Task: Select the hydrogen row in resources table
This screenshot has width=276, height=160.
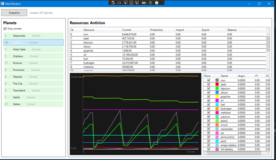Action: (x=168, y=63)
